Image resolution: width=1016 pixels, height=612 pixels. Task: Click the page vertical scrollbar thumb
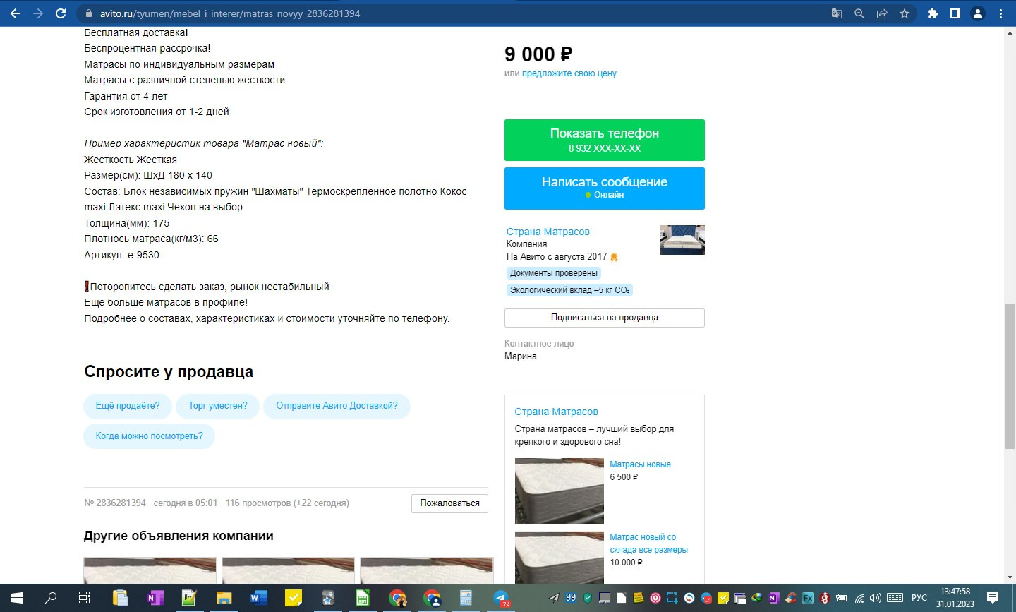(1010, 376)
